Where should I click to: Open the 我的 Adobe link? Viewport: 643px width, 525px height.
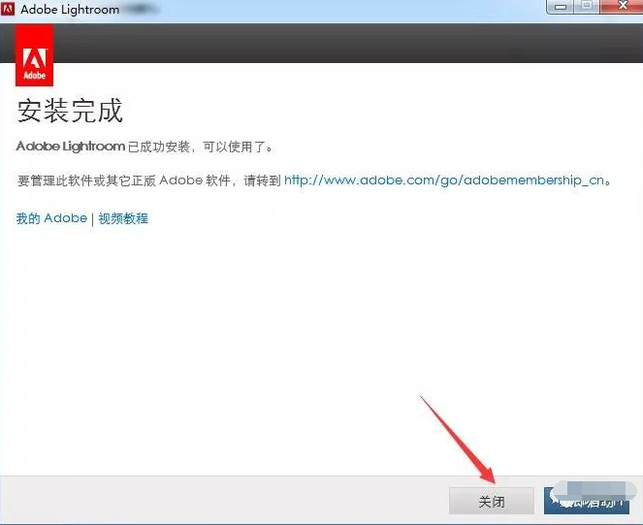coord(51,218)
